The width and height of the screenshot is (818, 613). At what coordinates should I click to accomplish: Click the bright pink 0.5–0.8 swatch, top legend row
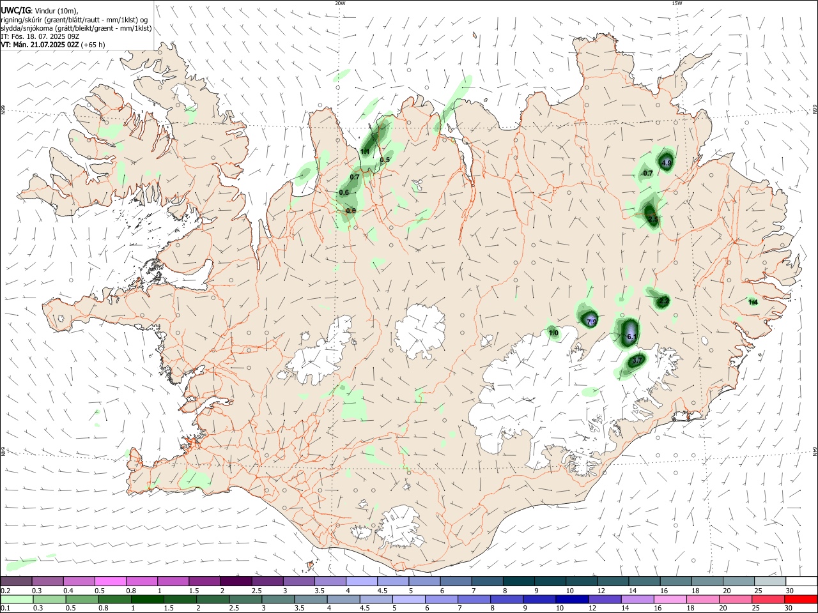click(x=110, y=582)
